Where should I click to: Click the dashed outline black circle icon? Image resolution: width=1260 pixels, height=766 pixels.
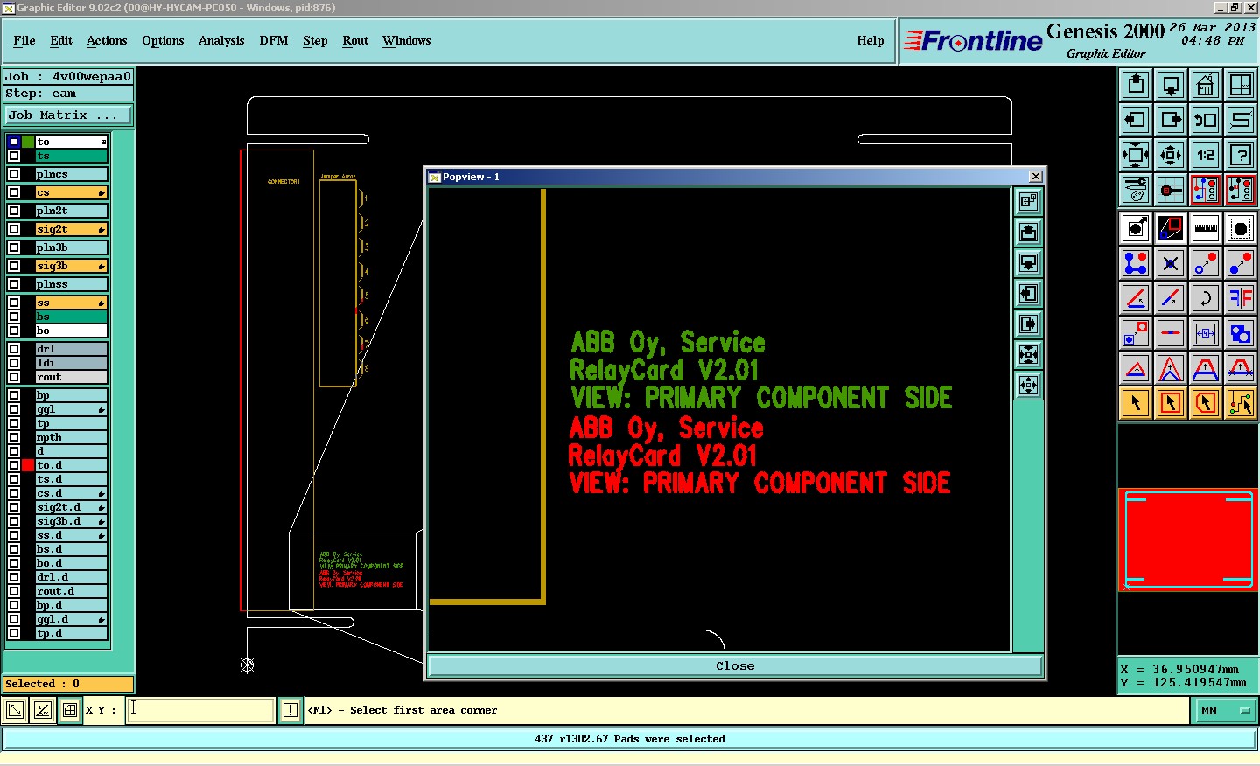(1241, 228)
